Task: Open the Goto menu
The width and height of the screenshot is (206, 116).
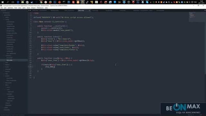Action: (x=24, y=8)
